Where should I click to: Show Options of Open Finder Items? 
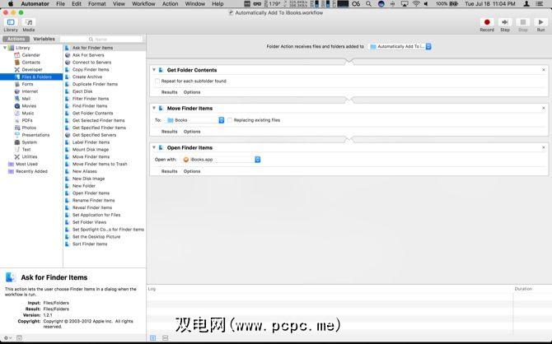192,171
